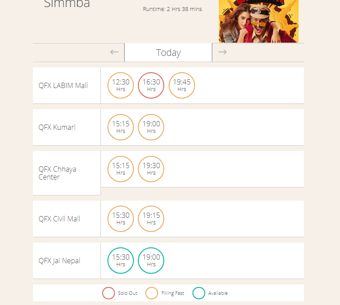This screenshot has height=305, width=340.
Task: Click the red Sold Out legend circle
Action: pyautogui.click(x=108, y=293)
